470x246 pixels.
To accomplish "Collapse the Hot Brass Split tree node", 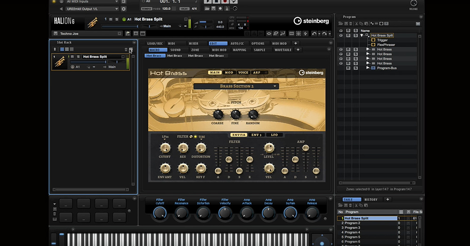I will pos(362,35).
